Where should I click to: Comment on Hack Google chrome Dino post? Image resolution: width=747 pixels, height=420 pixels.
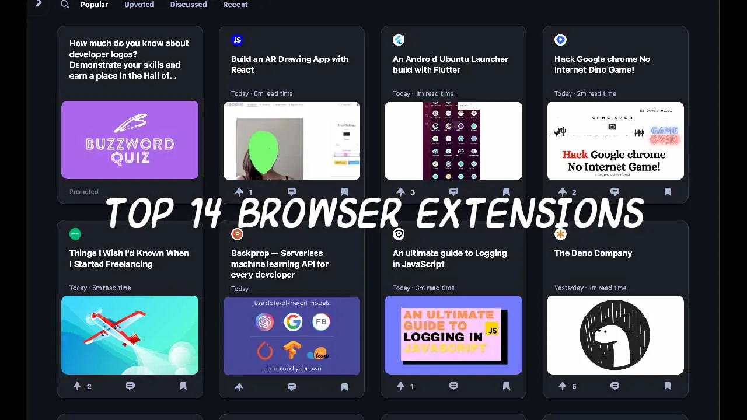tap(615, 192)
